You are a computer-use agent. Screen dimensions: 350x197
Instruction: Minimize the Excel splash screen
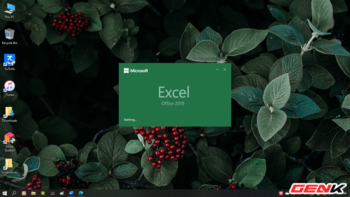(x=217, y=69)
